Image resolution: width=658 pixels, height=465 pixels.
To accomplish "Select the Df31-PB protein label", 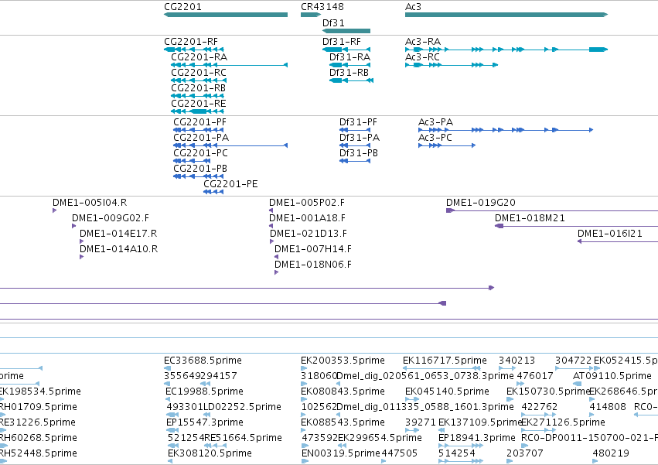I will 359,153.
